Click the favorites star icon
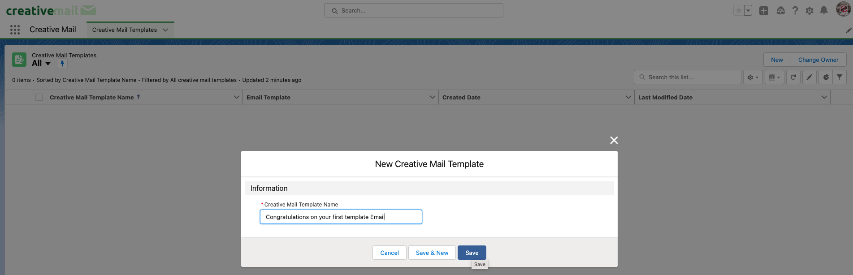This screenshot has height=275, width=853. pyautogui.click(x=738, y=10)
